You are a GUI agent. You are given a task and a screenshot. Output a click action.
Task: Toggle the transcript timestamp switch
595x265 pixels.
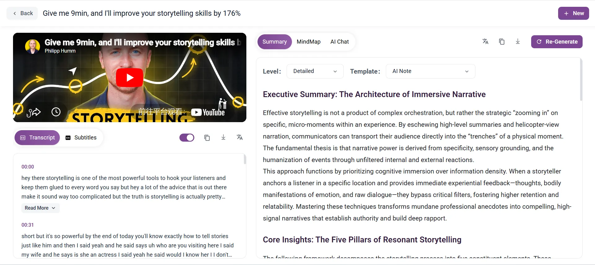(187, 137)
